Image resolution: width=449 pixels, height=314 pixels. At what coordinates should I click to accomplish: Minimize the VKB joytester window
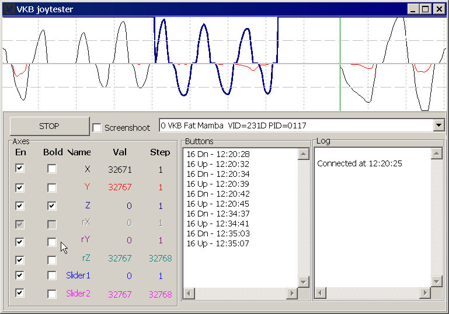[x=413, y=9]
